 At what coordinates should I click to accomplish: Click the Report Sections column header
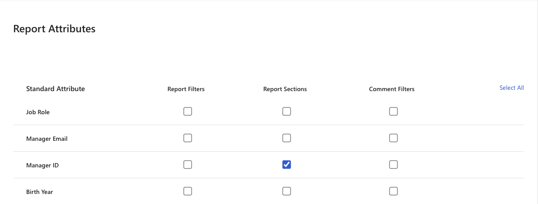[285, 89]
